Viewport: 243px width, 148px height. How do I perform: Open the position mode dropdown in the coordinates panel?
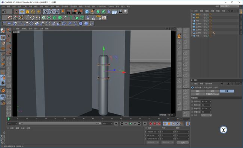[153, 142]
